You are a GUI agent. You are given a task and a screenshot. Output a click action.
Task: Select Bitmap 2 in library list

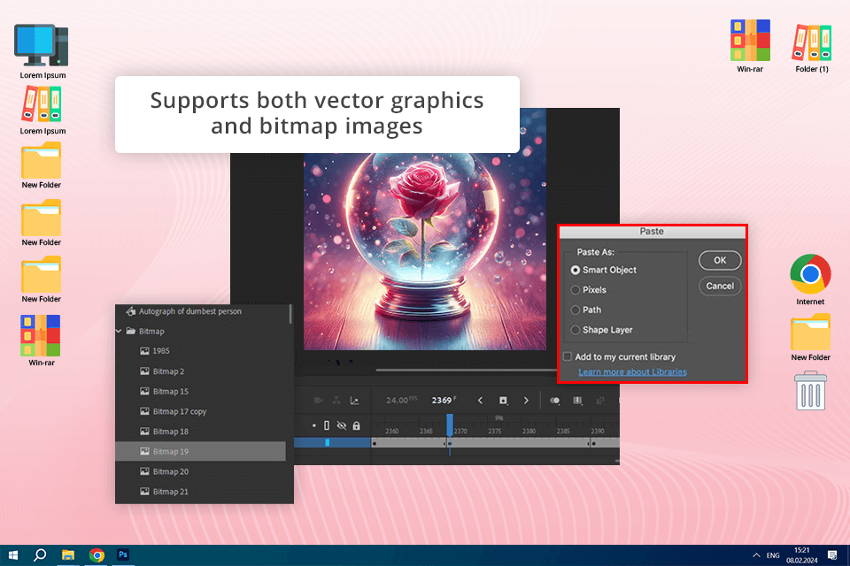point(201,371)
